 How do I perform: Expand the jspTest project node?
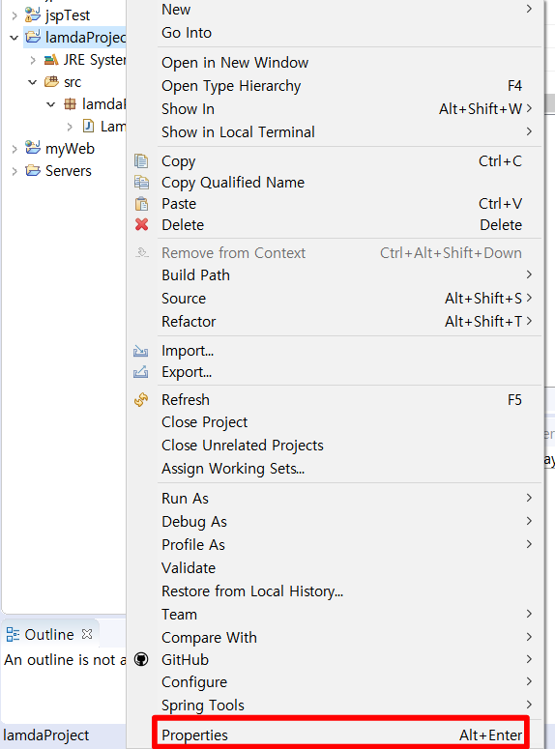pyautogui.click(x=15, y=15)
